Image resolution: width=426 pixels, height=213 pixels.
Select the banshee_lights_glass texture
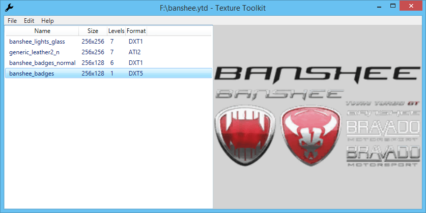[37, 41]
